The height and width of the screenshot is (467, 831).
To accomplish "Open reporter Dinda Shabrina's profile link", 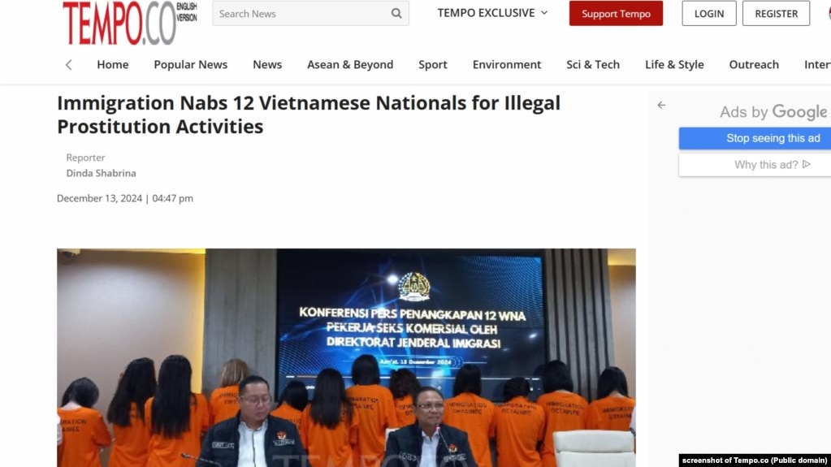I will pos(101,173).
